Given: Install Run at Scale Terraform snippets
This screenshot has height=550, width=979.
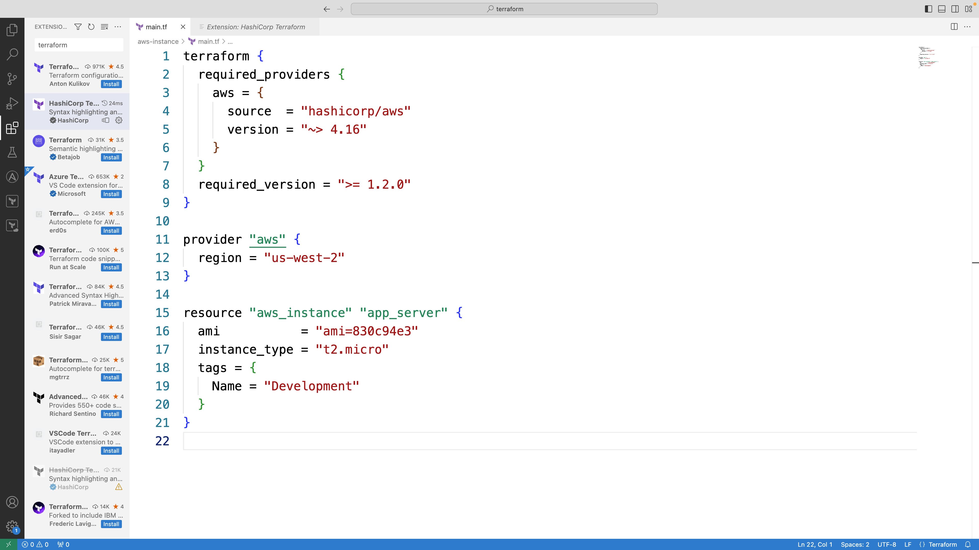Looking at the screenshot, I should (x=111, y=267).
